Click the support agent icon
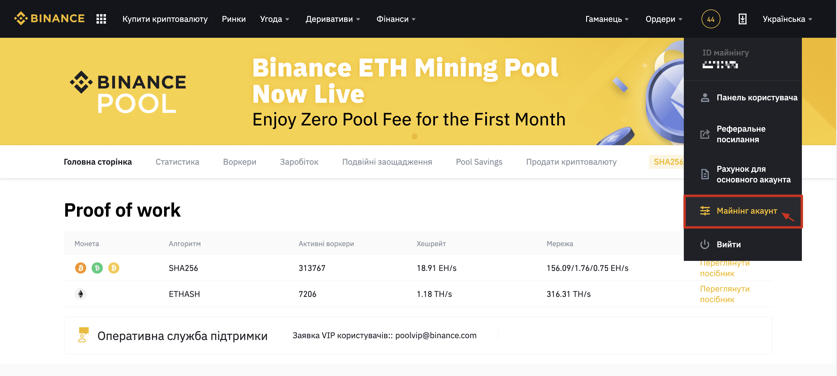This screenshot has width=837, height=376. [83, 335]
